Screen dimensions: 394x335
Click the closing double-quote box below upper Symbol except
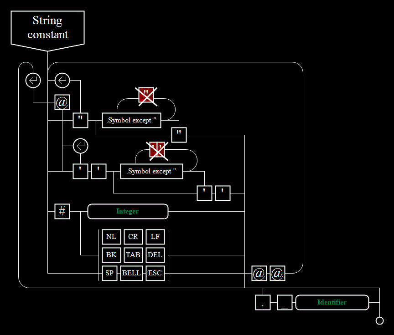(x=179, y=135)
